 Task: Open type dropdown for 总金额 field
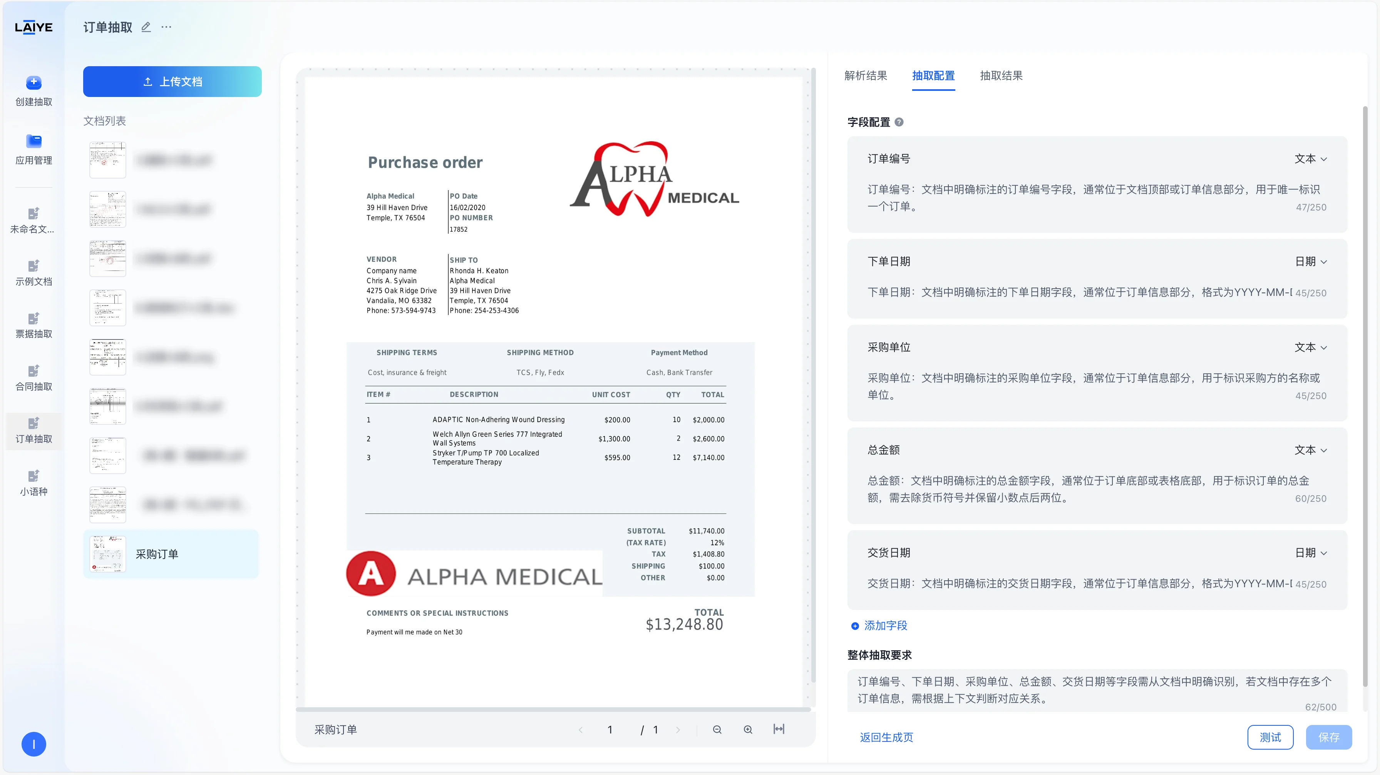1310,450
